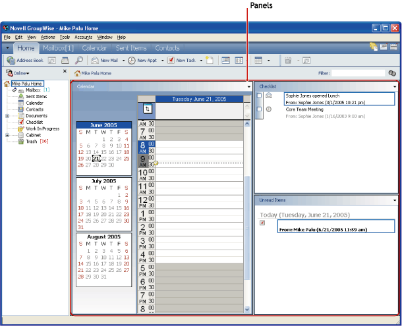Expand the Cabinet folder
Image resolution: width=402 pixels, height=326 pixels.
[x=7, y=135]
